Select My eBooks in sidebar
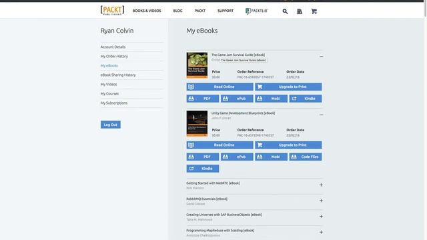 click(x=109, y=65)
